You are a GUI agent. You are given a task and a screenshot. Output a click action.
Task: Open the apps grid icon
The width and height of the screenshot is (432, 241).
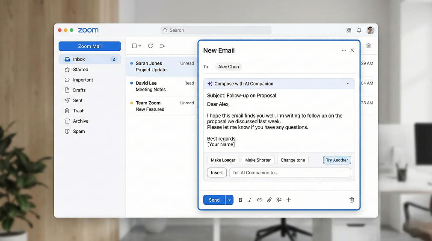349,30
